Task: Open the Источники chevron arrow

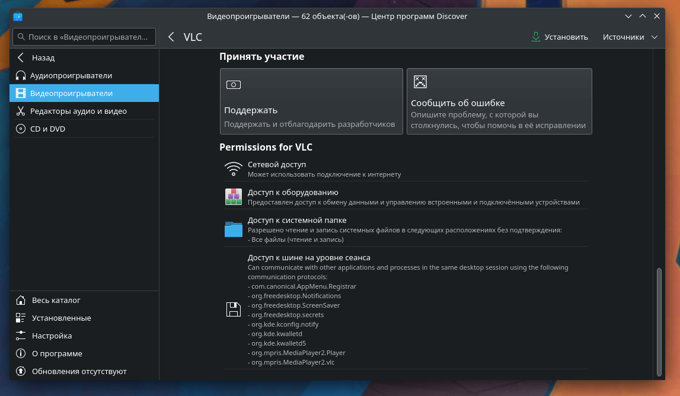Action: pos(655,37)
